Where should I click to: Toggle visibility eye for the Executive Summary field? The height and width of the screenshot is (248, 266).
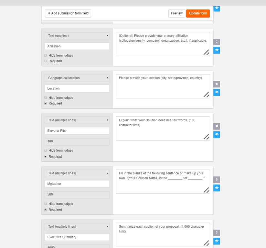point(217,241)
